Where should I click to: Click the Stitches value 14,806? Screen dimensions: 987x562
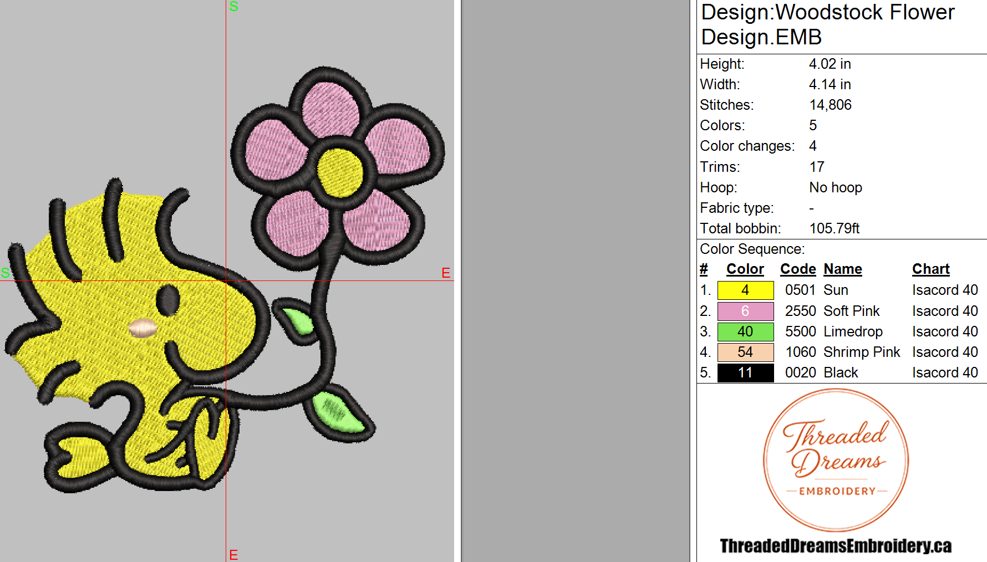tap(830, 105)
